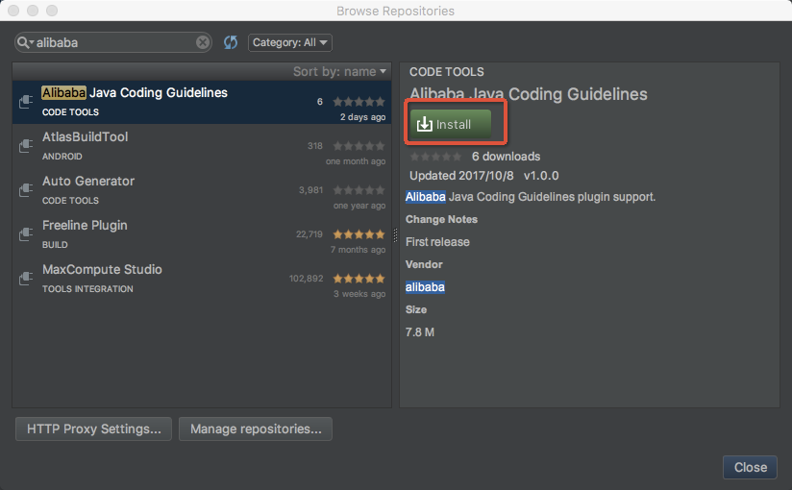The width and height of the screenshot is (792, 490).
Task: Select the Freeline Plugin list entry
Action: click(x=144, y=234)
